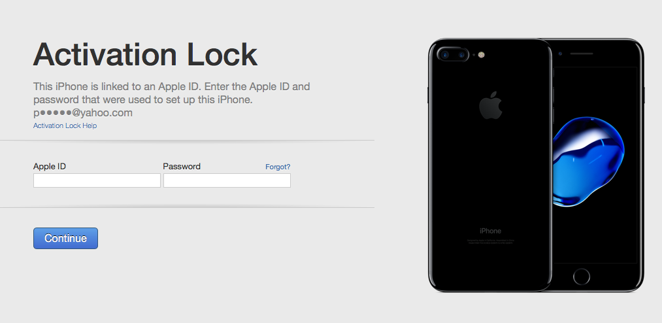
Task: Click the home button on front iPhone
Action: 582,277
